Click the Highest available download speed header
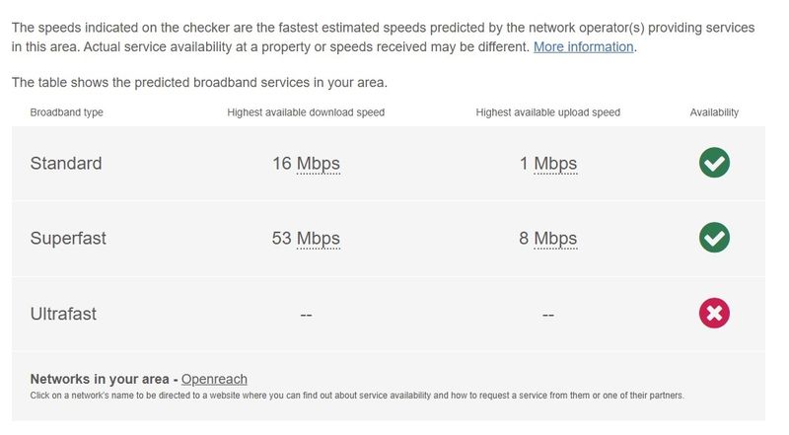The width and height of the screenshot is (789, 435). [x=306, y=112]
